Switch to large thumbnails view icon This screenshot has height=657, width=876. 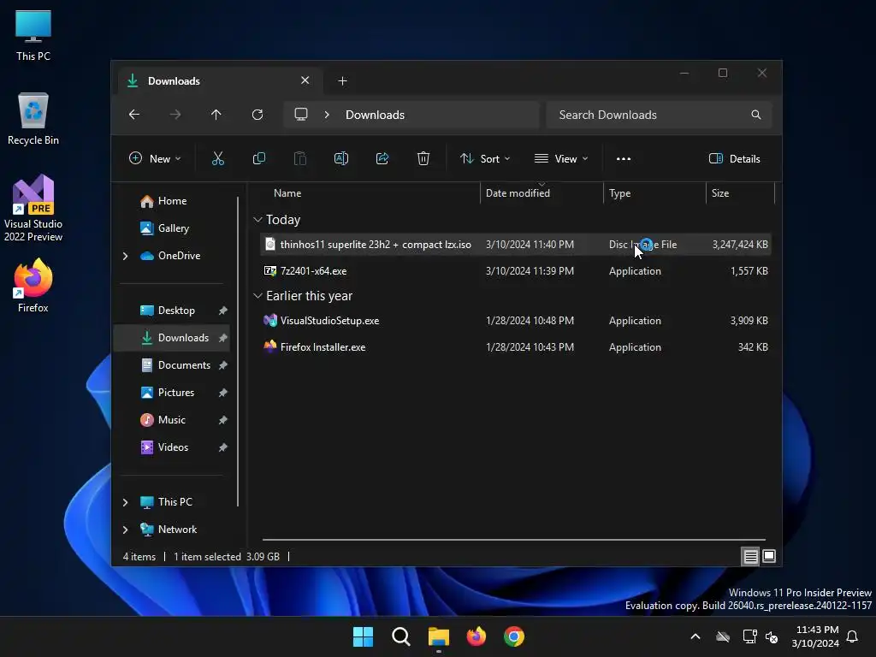point(769,556)
